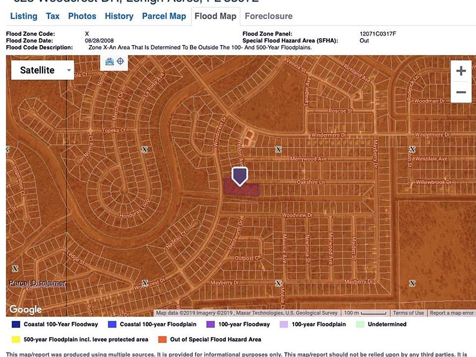Click the Willowbrook Dr street label
This screenshot has width=476, height=357.
click(x=433, y=182)
